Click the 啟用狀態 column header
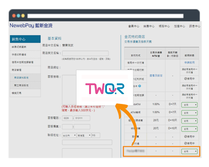The height and width of the screenshot is (167, 209). (x=189, y=56)
